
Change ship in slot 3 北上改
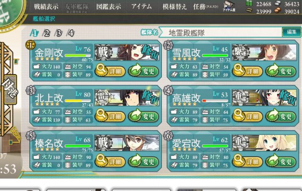pos(143,116)
